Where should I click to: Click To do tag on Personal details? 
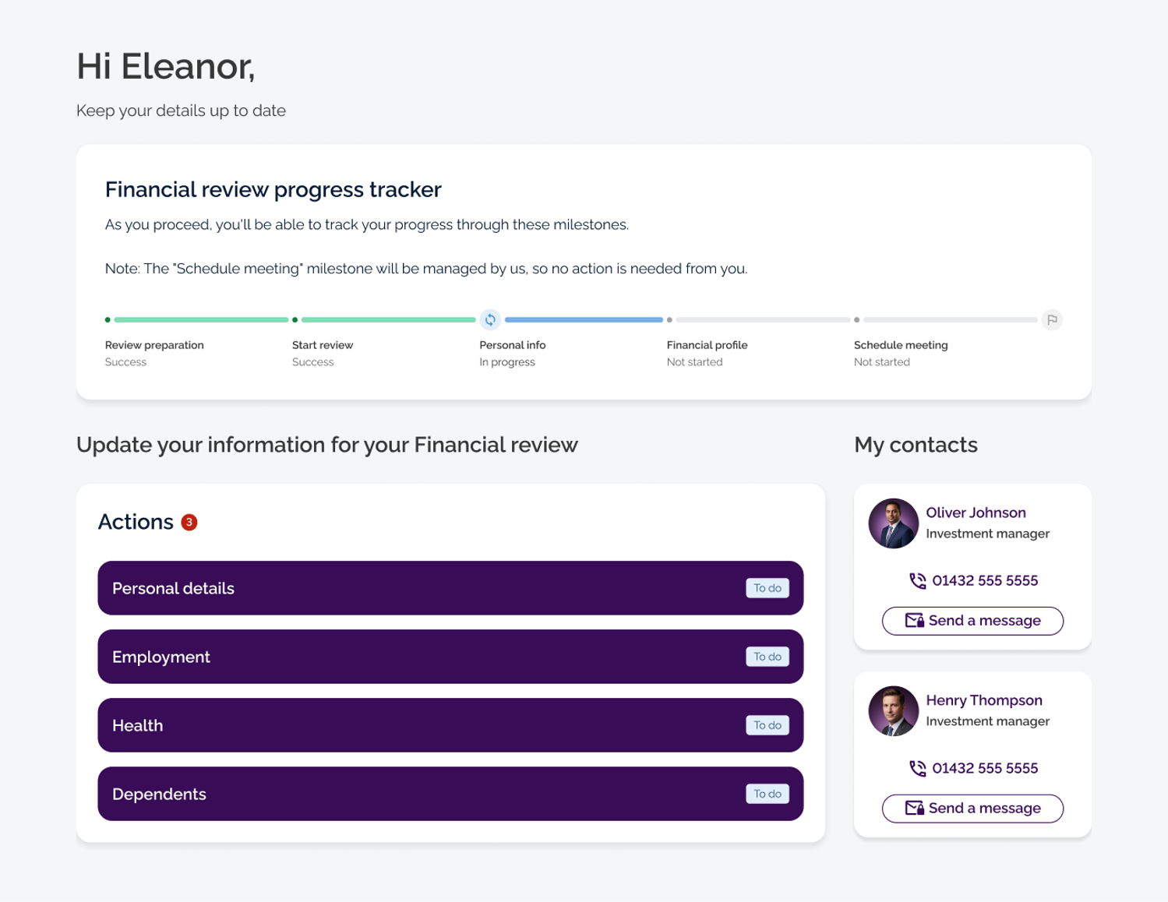click(767, 588)
